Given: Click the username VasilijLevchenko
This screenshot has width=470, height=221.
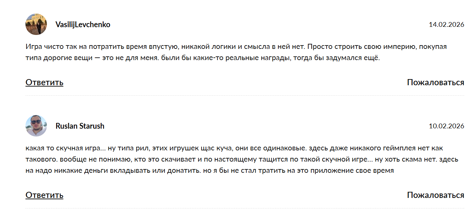Looking at the screenshot, I should tap(83, 24).
